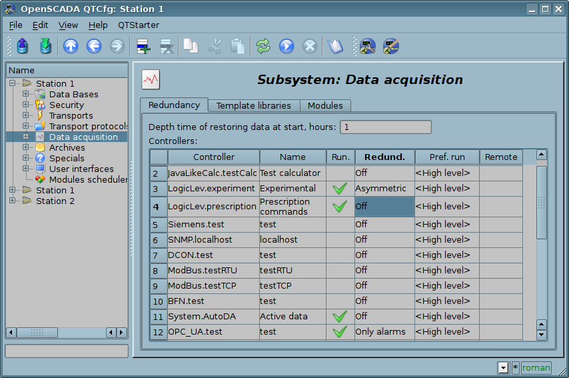Click the Depth time hours input field
Image resolution: width=569 pixels, height=378 pixels.
(x=386, y=127)
